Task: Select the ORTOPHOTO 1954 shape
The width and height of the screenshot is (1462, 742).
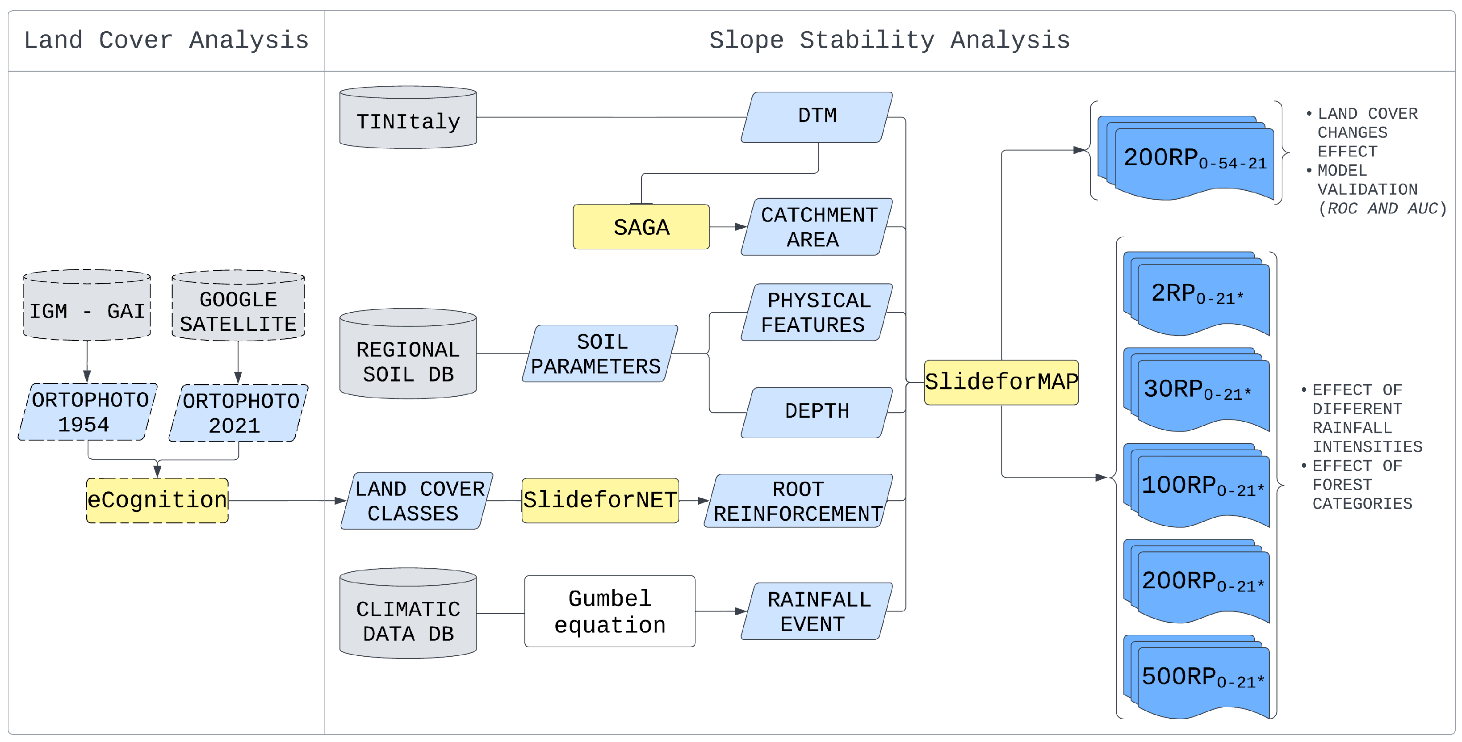Action: point(87,412)
